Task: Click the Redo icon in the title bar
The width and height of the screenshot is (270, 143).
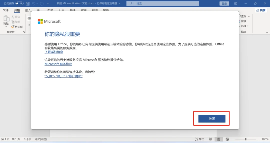Action: pyautogui.click(x=42, y=3)
